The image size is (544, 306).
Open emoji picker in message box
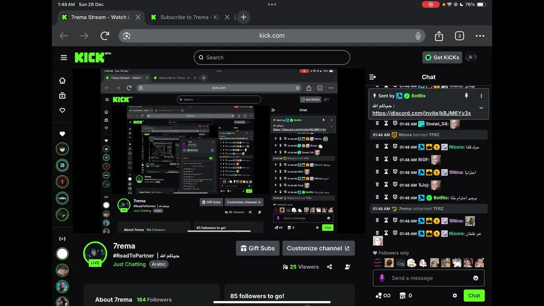point(476,278)
